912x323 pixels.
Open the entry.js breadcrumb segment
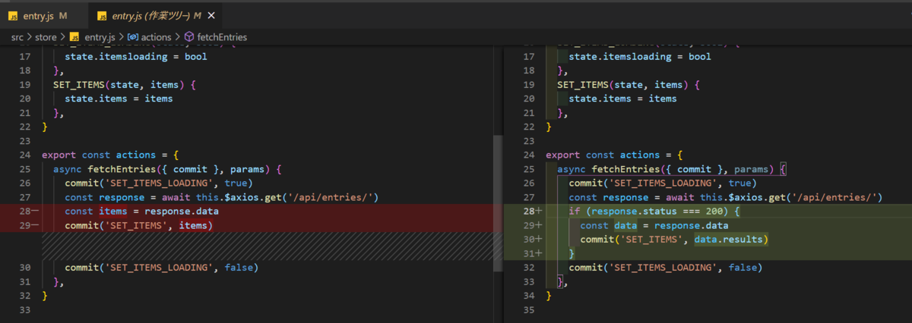pos(100,36)
